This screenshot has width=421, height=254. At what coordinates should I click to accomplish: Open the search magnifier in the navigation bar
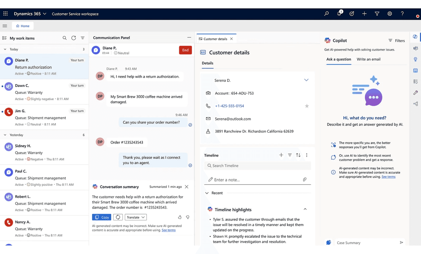pyautogui.click(x=326, y=14)
